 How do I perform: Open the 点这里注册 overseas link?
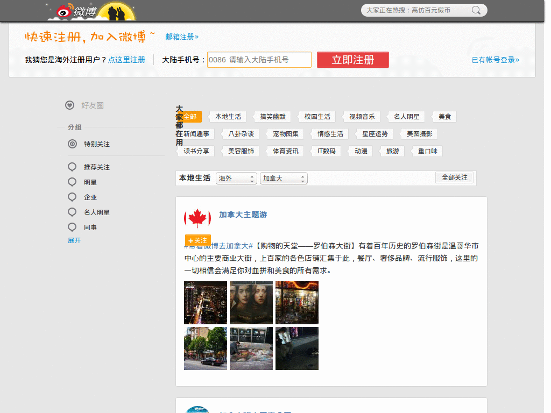(126, 60)
